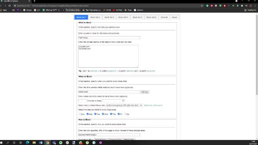Open the YouTube bookmark in bookmarks bar
The height and width of the screenshot is (145, 258).
(117, 10)
